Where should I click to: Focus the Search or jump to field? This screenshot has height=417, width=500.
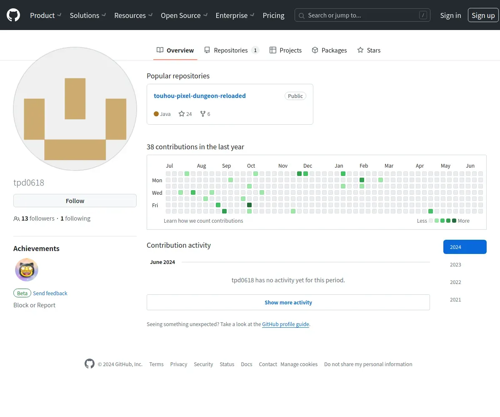tap(362, 15)
